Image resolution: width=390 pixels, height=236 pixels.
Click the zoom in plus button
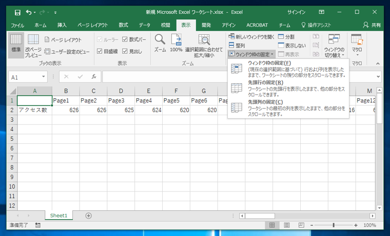coord(356,225)
